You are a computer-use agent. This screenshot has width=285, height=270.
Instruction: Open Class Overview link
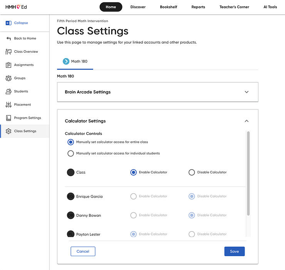click(26, 52)
